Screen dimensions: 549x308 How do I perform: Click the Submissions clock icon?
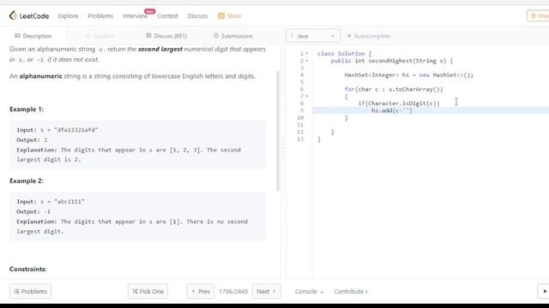click(216, 36)
